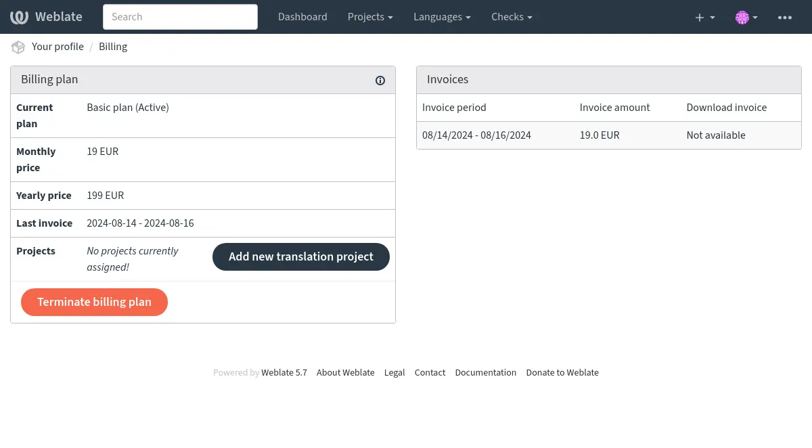Click the Weblate logo in navbar
Screen dimensions: 812x448
(46, 17)
